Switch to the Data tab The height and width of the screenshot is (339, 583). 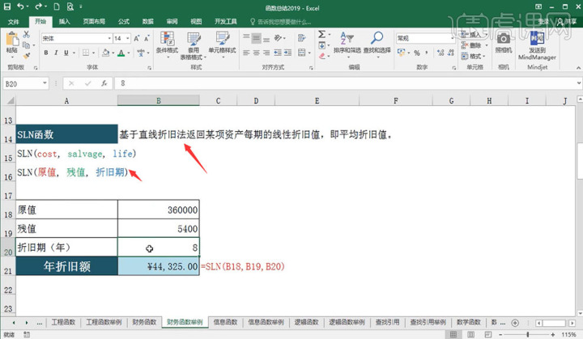click(x=147, y=22)
